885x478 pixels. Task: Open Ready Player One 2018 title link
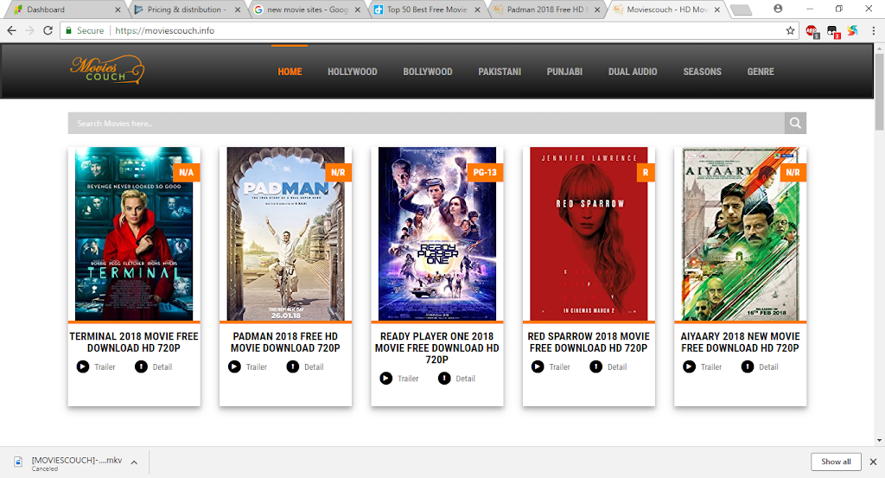[436, 347]
